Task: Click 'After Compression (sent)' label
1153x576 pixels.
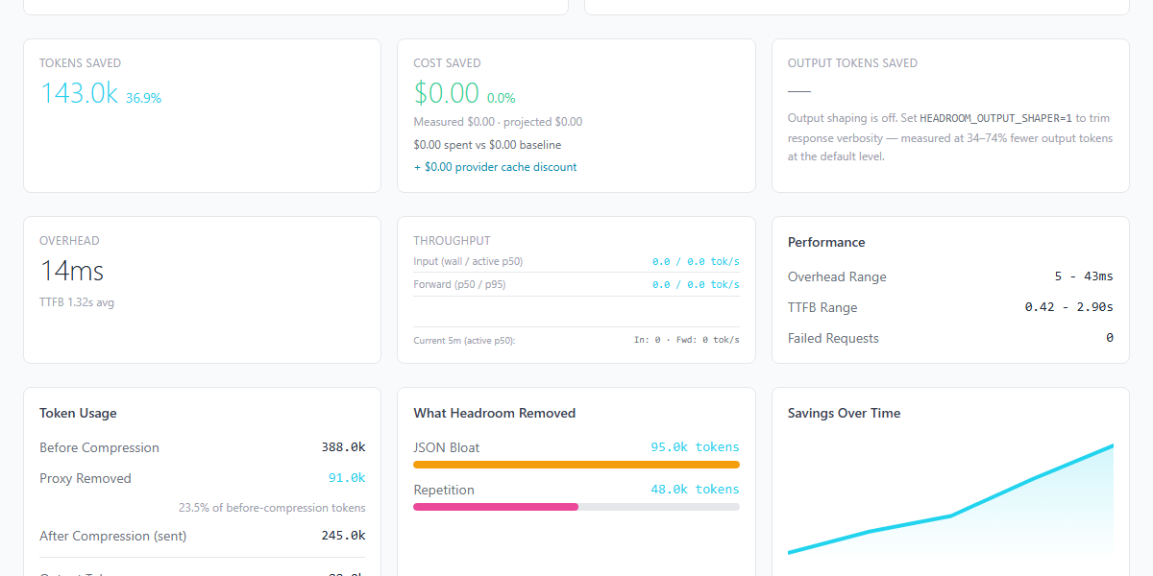Action: click(x=113, y=536)
